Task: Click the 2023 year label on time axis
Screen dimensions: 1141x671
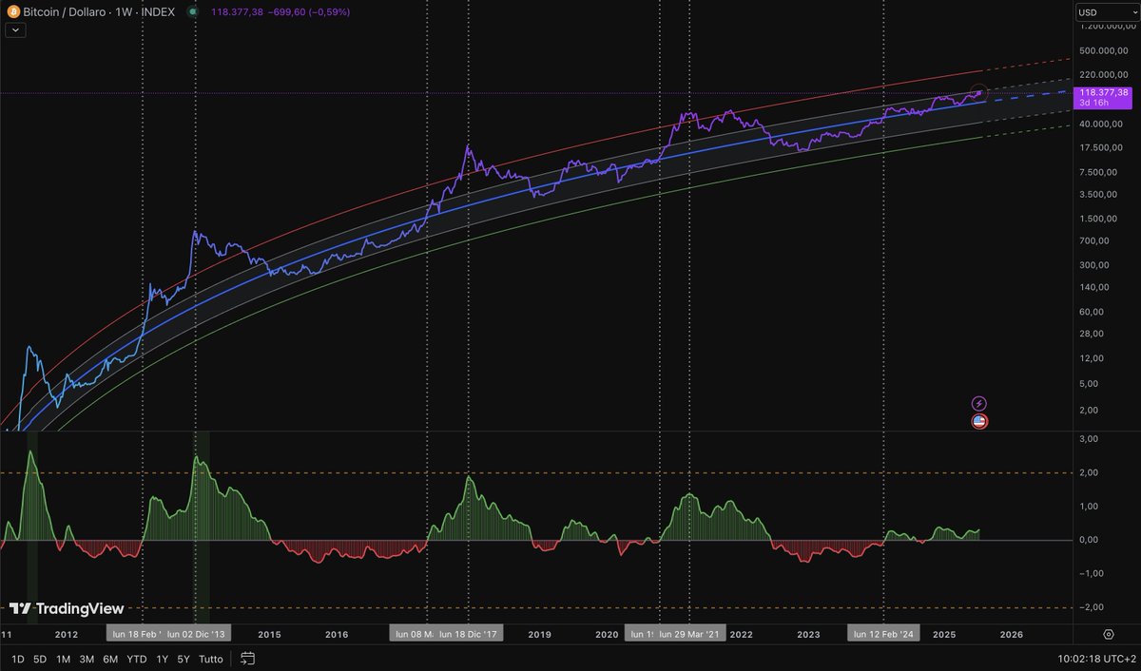Action: (808, 634)
